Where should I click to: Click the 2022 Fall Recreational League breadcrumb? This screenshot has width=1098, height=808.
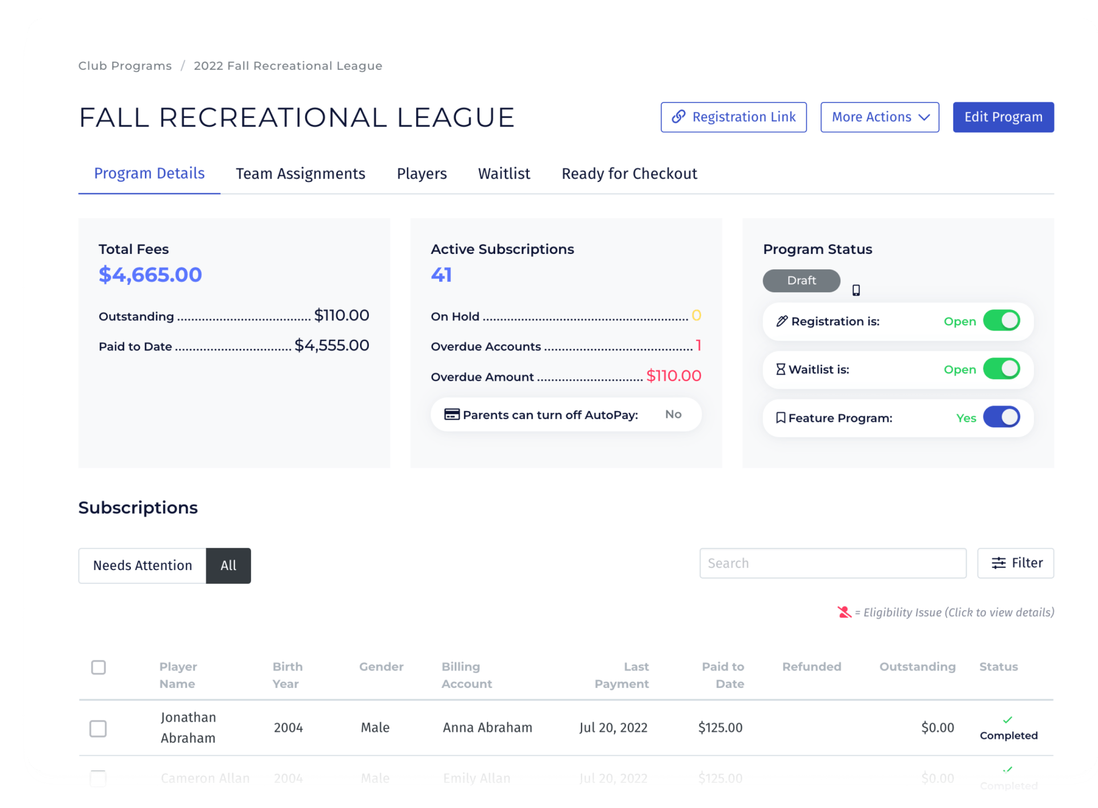(288, 66)
